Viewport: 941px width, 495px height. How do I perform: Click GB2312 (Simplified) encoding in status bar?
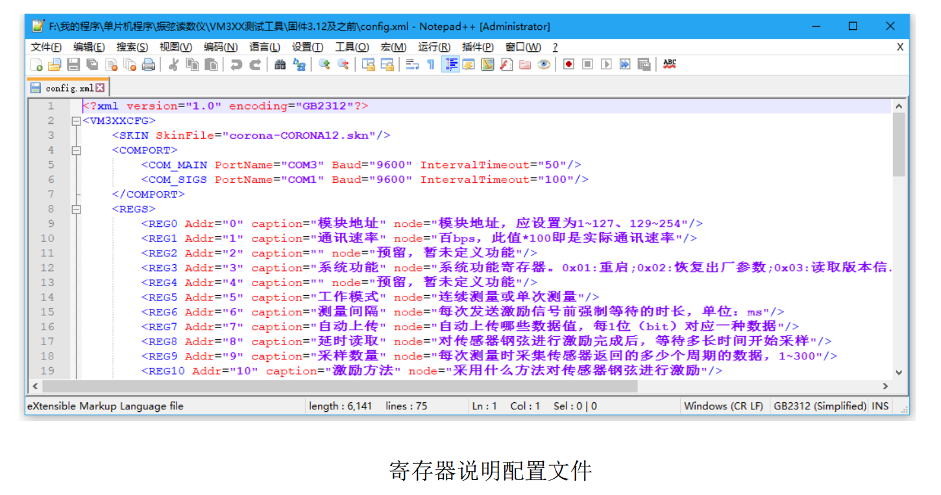(820, 406)
